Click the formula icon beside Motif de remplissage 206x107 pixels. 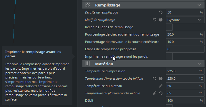161,20
